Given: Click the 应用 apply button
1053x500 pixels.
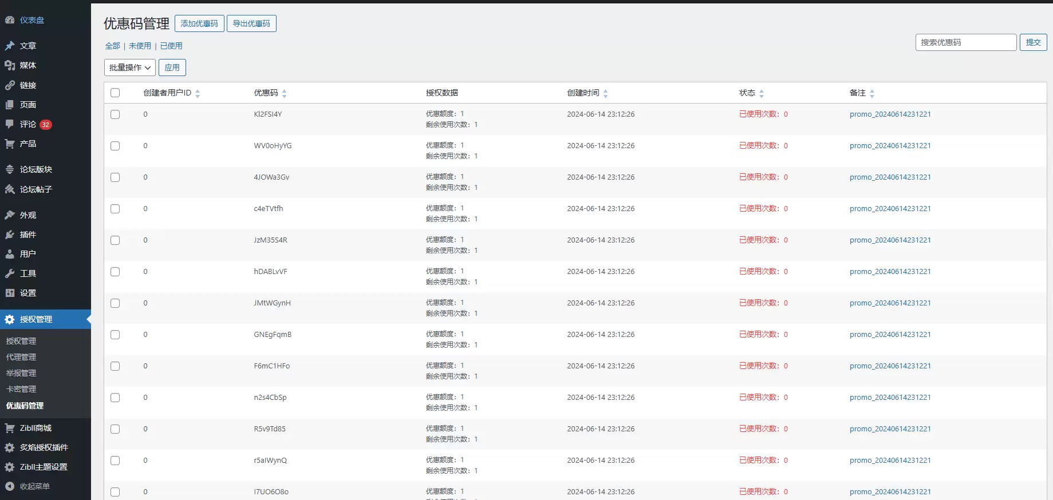Looking at the screenshot, I should tap(172, 68).
